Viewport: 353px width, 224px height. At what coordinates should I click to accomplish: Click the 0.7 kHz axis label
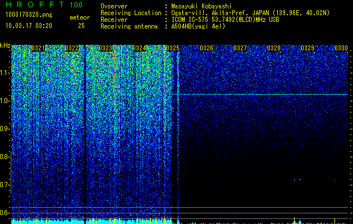pyautogui.click(x=4, y=185)
